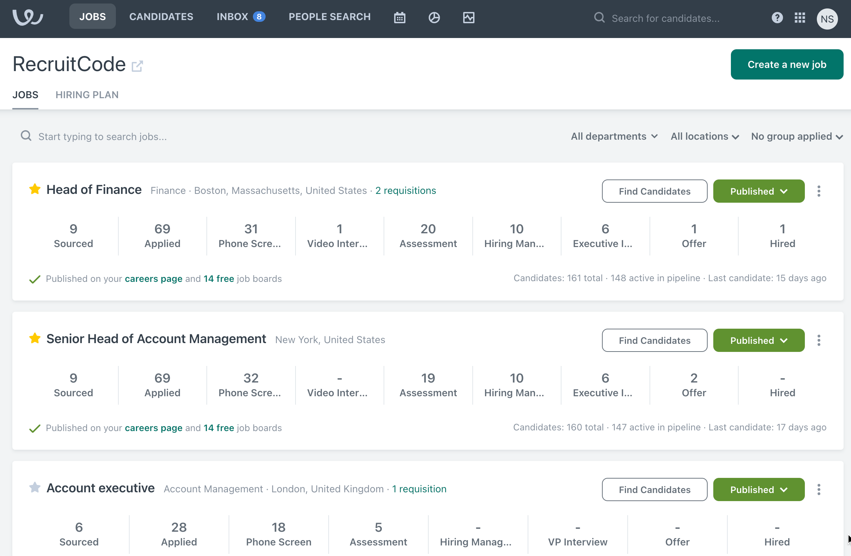851x556 pixels.
Task: Unstar the Head of Finance job
Action: pyautogui.click(x=35, y=189)
